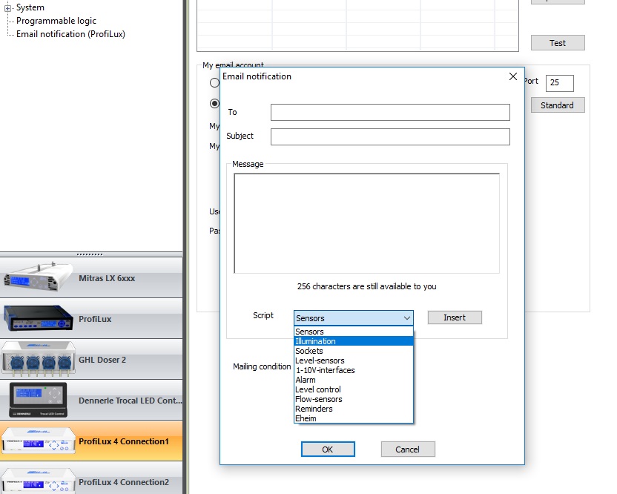Select the unselected email account radio button

pyautogui.click(x=214, y=82)
